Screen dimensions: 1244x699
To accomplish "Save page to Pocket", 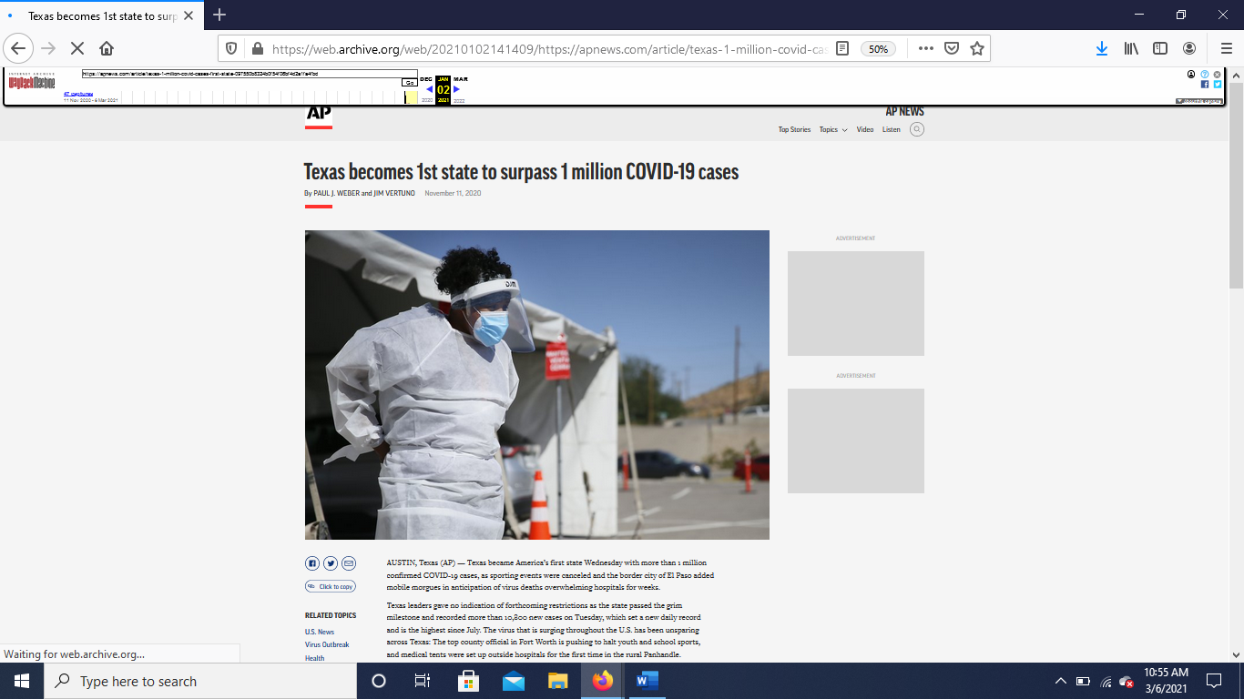I will click(x=952, y=48).
